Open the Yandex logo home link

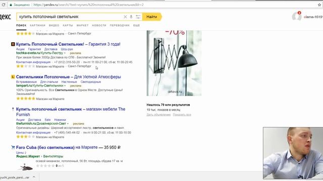coord(6,17)
